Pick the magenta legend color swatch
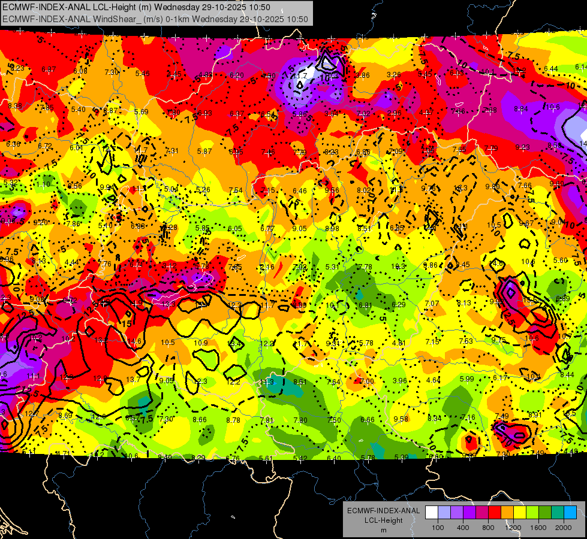This screenshot has height=539, width=587. click(482, 512)
